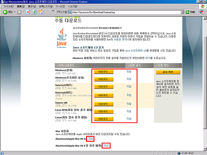Image resolution: width=207 pixels, height=155 pixels.
Task: Click the 'Solaris x86' row label
Action: pos(61,103)
